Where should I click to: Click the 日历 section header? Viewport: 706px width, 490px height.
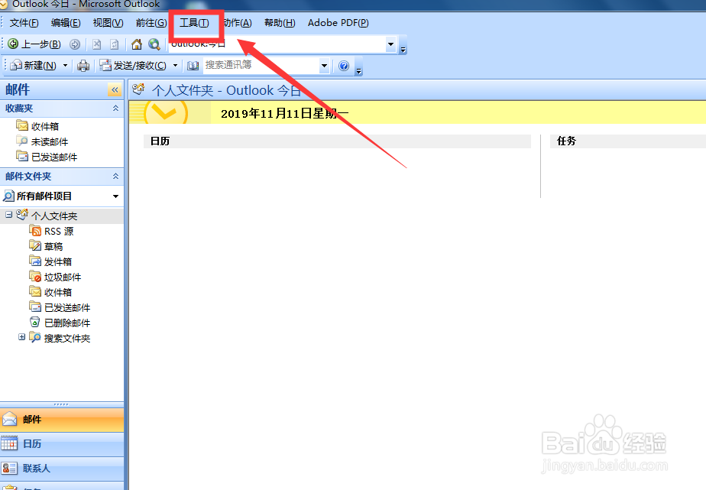click(x=337, y=141)
